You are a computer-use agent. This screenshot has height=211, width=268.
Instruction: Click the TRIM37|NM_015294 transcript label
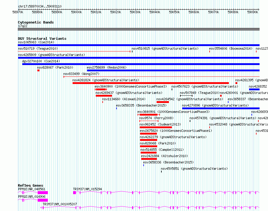[x=87, y=189]
